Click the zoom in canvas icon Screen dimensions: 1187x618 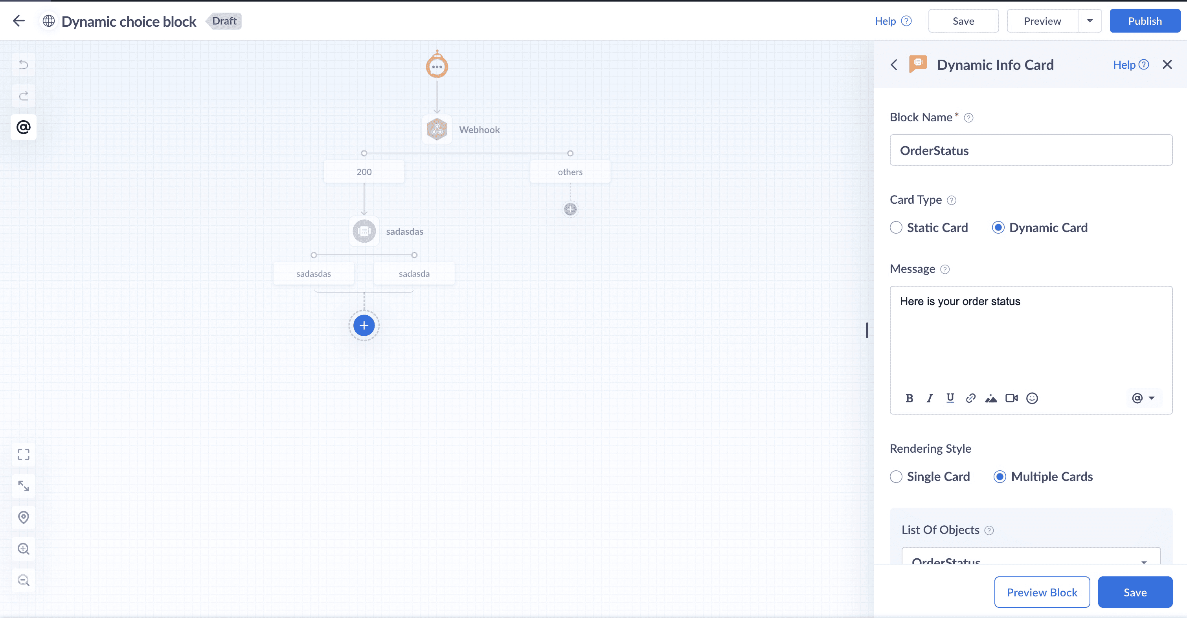pos(24,549)
